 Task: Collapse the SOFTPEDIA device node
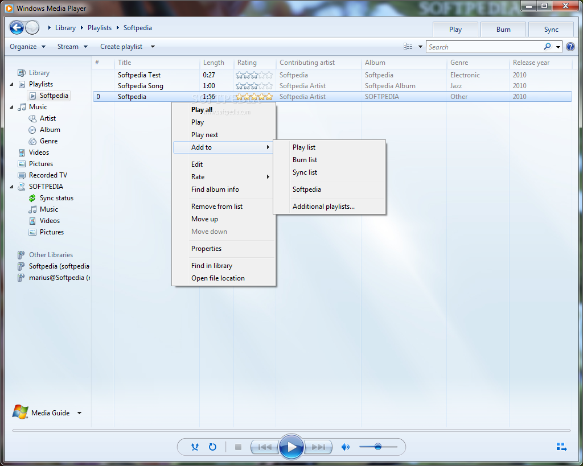coord(11,187)
